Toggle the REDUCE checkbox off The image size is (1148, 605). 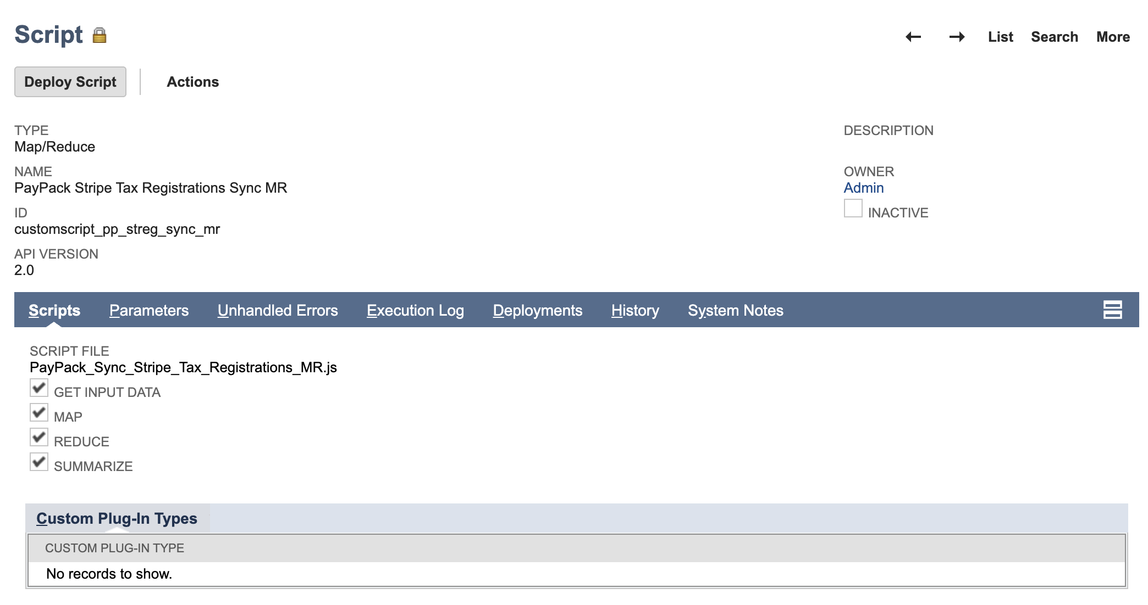[38, 438]
